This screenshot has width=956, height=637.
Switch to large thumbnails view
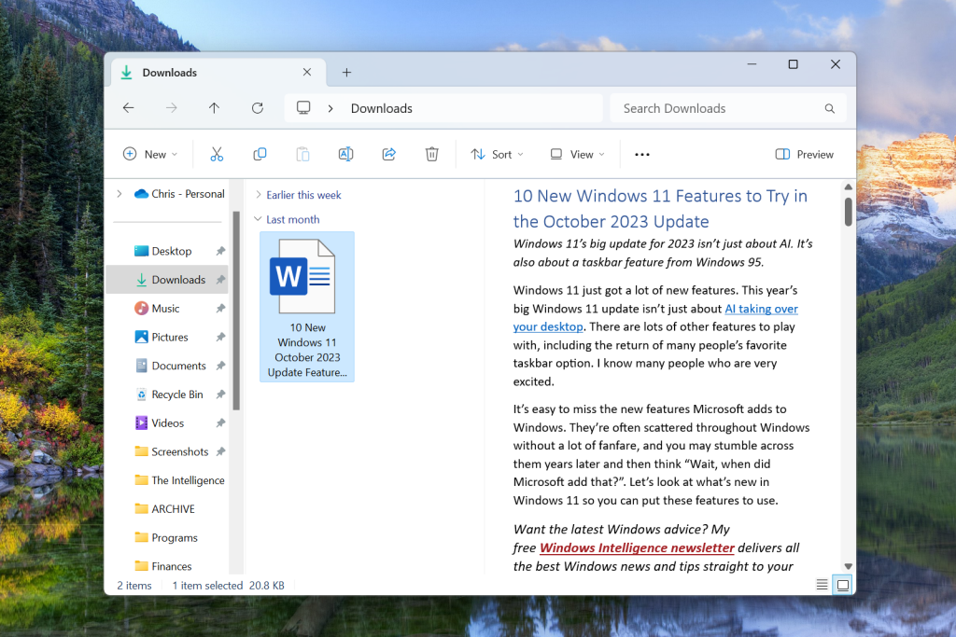[843, 585]
